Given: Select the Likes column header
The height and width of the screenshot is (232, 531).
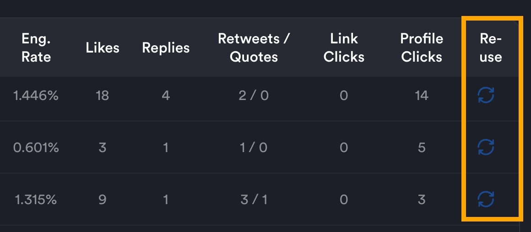Looking at the screenshot, I should point(102,47).
